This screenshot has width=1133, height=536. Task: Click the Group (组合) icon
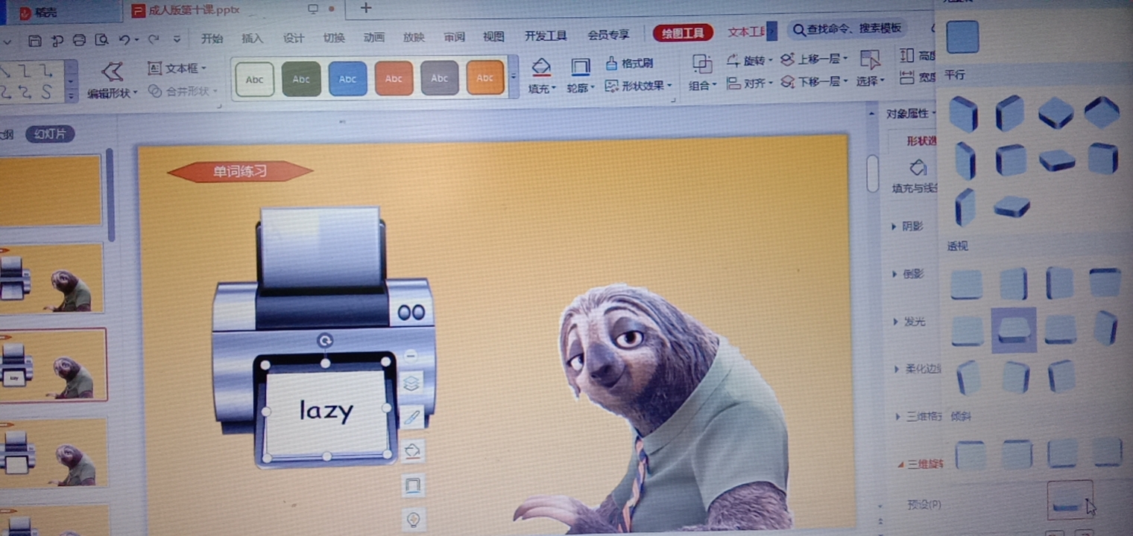tap(701, 64)
